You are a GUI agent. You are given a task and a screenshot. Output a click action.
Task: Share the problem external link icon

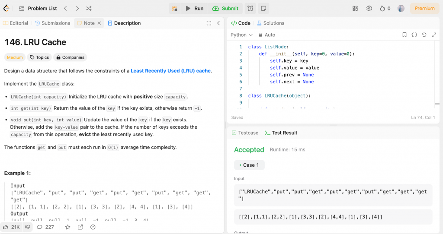[80, 227]
